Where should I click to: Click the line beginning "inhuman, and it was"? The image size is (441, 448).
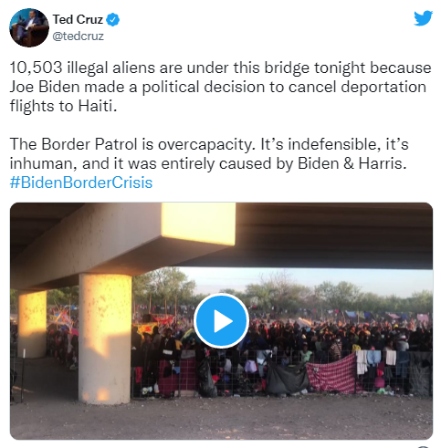[x=208, y=163]
